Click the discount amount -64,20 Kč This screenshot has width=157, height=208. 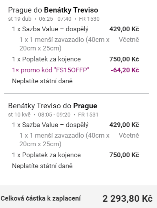click(x=125, y=70)
